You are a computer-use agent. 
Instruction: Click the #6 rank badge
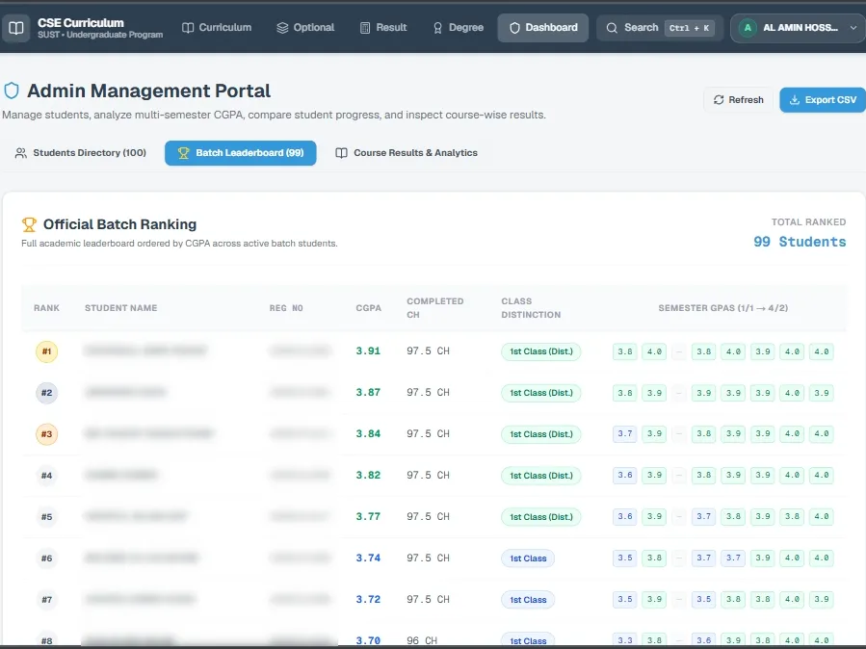click(46, 558)
